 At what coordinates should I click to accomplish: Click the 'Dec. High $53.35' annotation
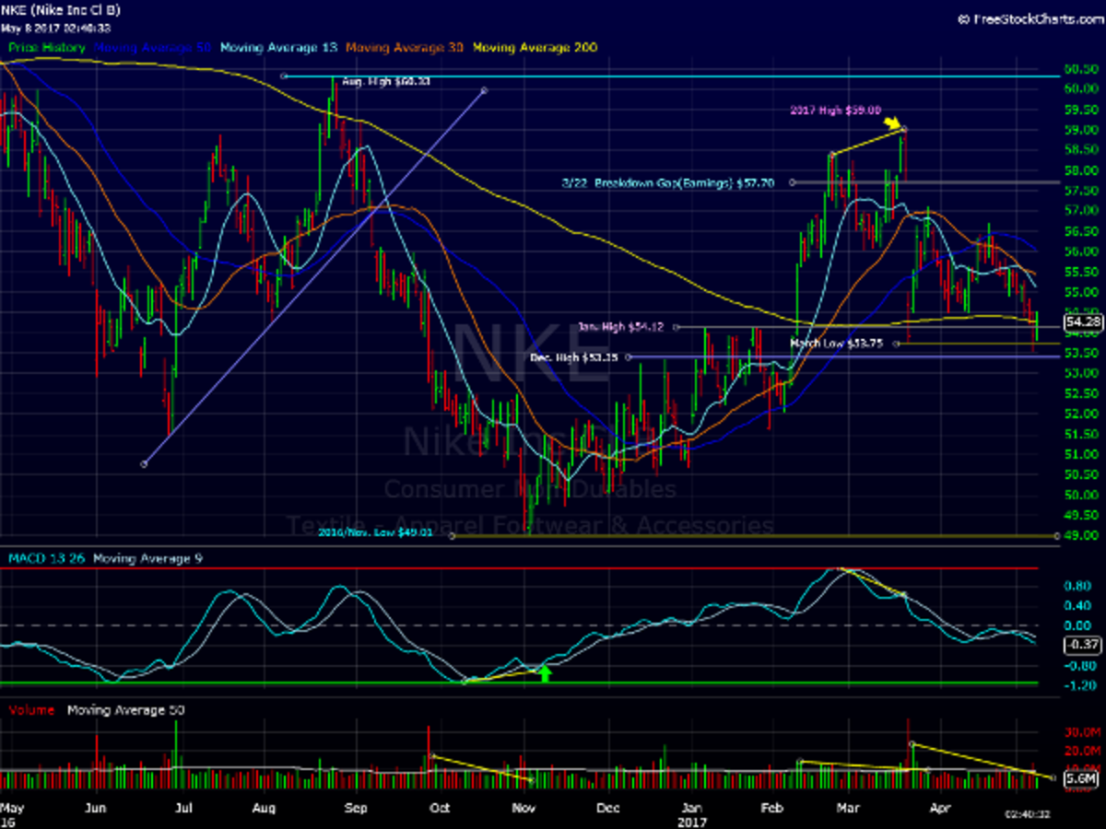click(x=576, y=356)
